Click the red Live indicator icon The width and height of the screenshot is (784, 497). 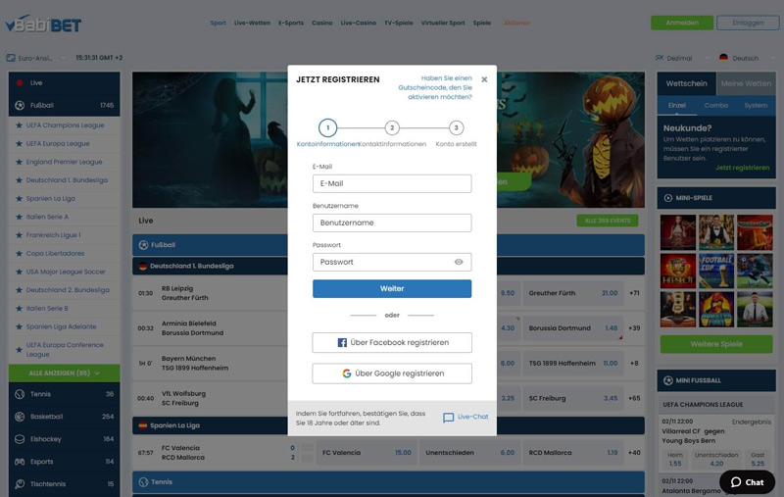(20, 83)
